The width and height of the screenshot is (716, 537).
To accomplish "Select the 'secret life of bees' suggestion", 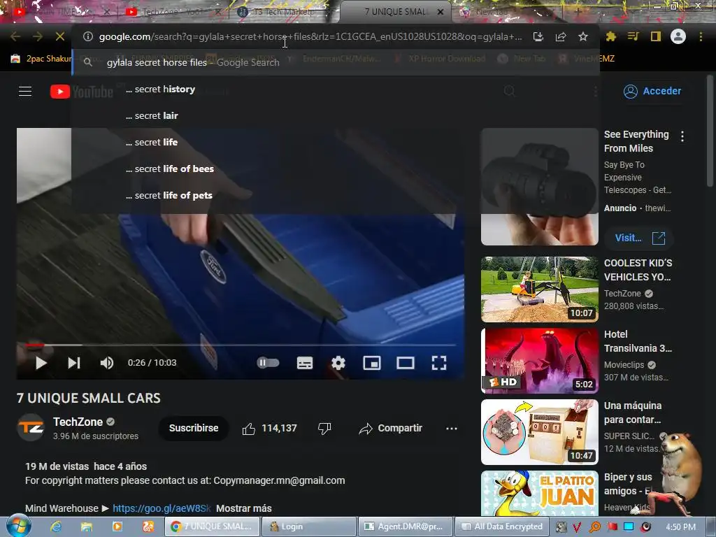I will pyautogui.click(x=336, y=169).
